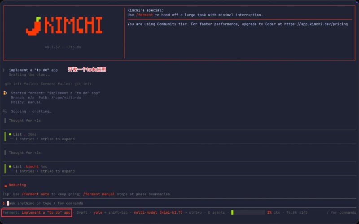Click the token count ↑6.8k ↓145

297,212
